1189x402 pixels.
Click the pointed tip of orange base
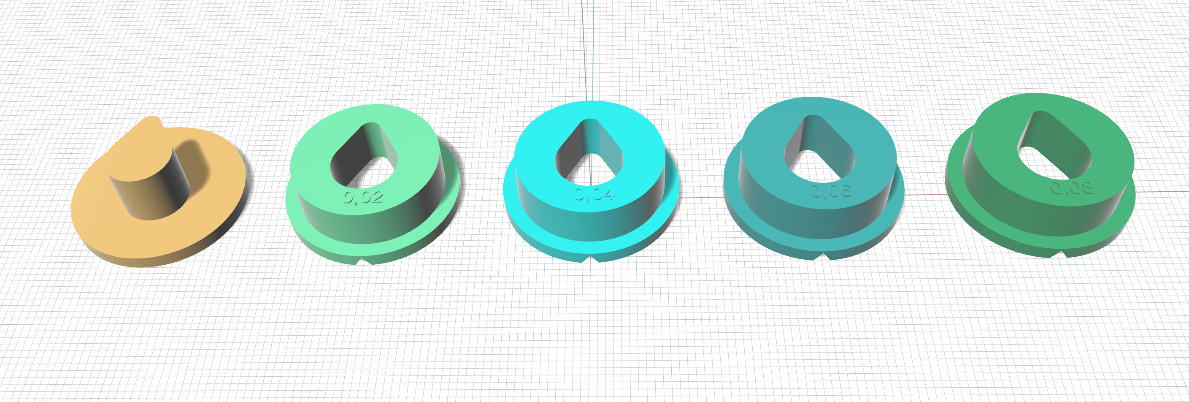[x=152, y=122]
